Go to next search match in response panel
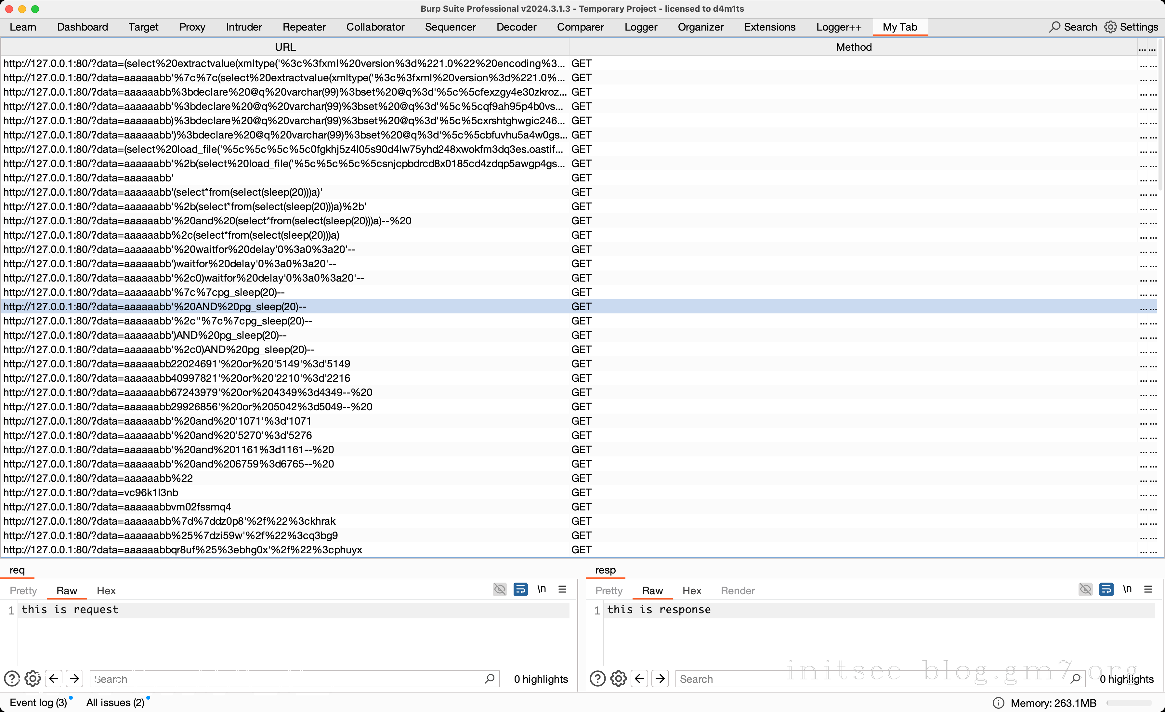1165x712 pixels. [660, 679]
